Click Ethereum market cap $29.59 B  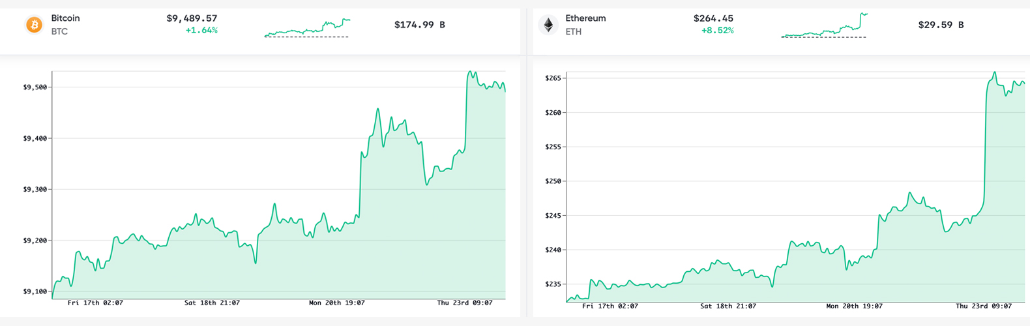point(941,25)
